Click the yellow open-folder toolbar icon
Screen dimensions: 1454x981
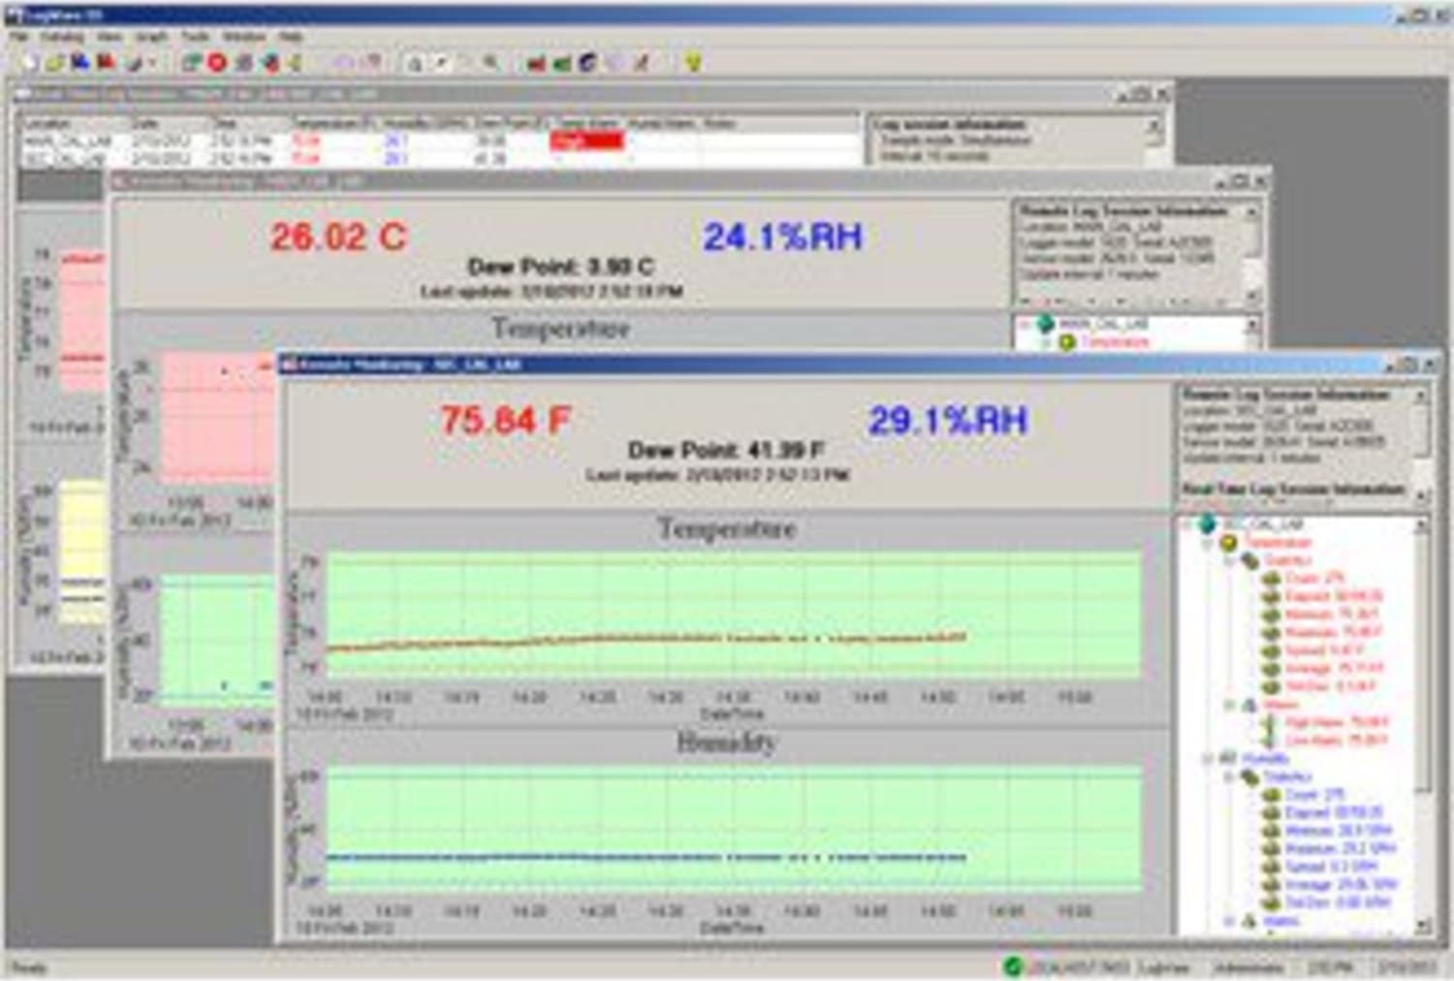pos(55,63)
